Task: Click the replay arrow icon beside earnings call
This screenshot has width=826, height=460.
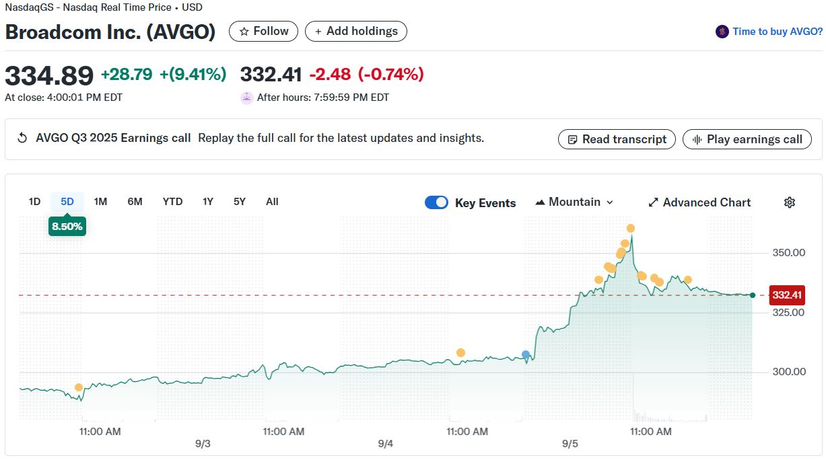Action: (22, 138)
